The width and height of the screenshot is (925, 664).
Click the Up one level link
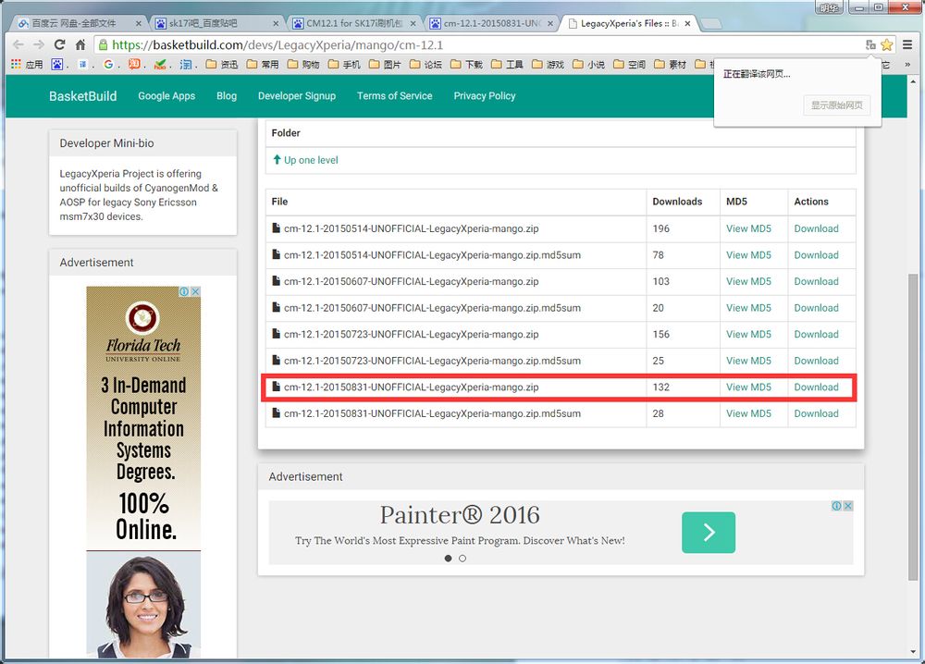tap(305, 160)
